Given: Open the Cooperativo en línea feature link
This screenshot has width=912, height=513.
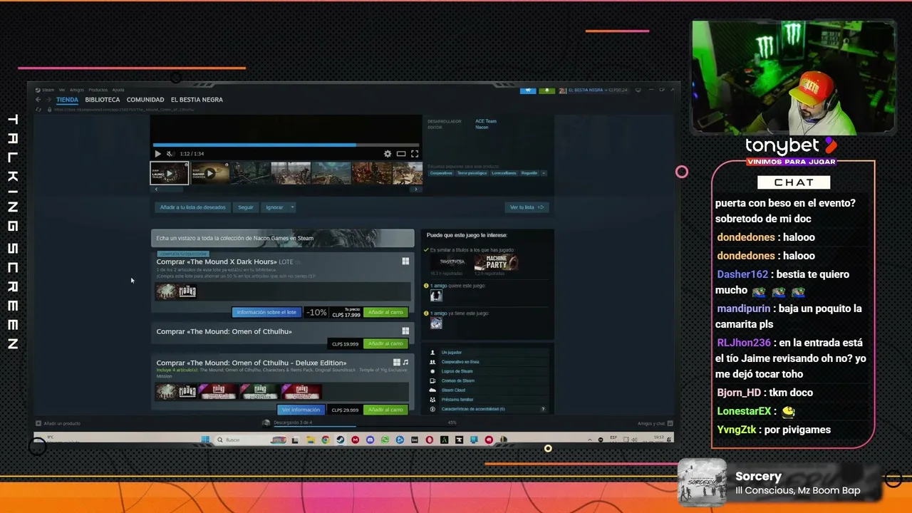Looking at the screenshot, I should 460,362.
